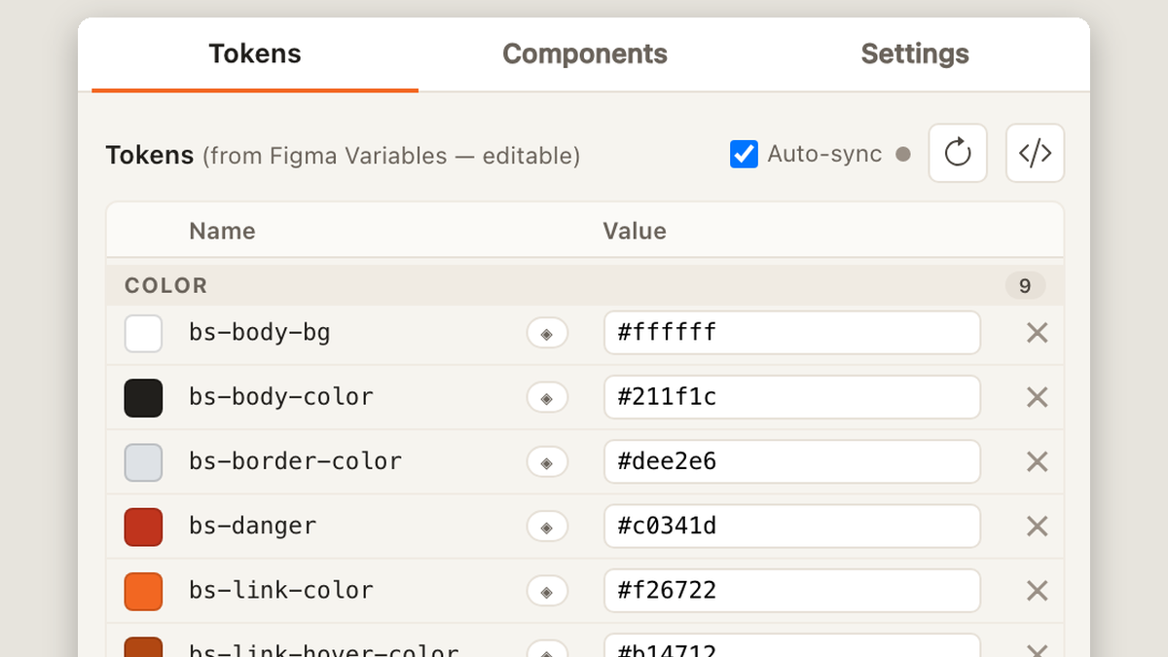The width and height of the screenshot is (1168, 657).
Task: Click the variable link icon for bs-link-color
Action: 547,591
